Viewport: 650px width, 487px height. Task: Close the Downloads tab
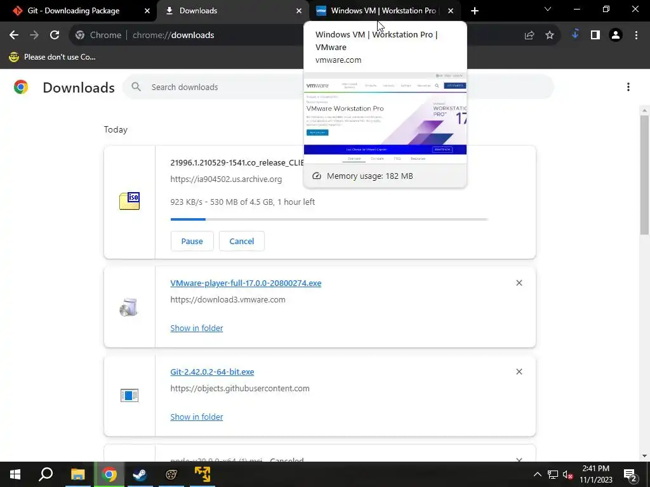[x=299, y=11]
